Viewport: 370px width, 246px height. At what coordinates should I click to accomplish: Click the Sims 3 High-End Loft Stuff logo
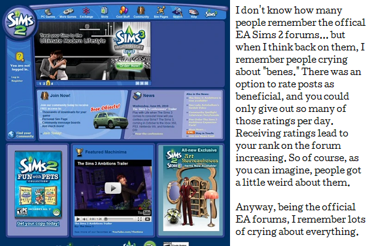coord(129,41)
